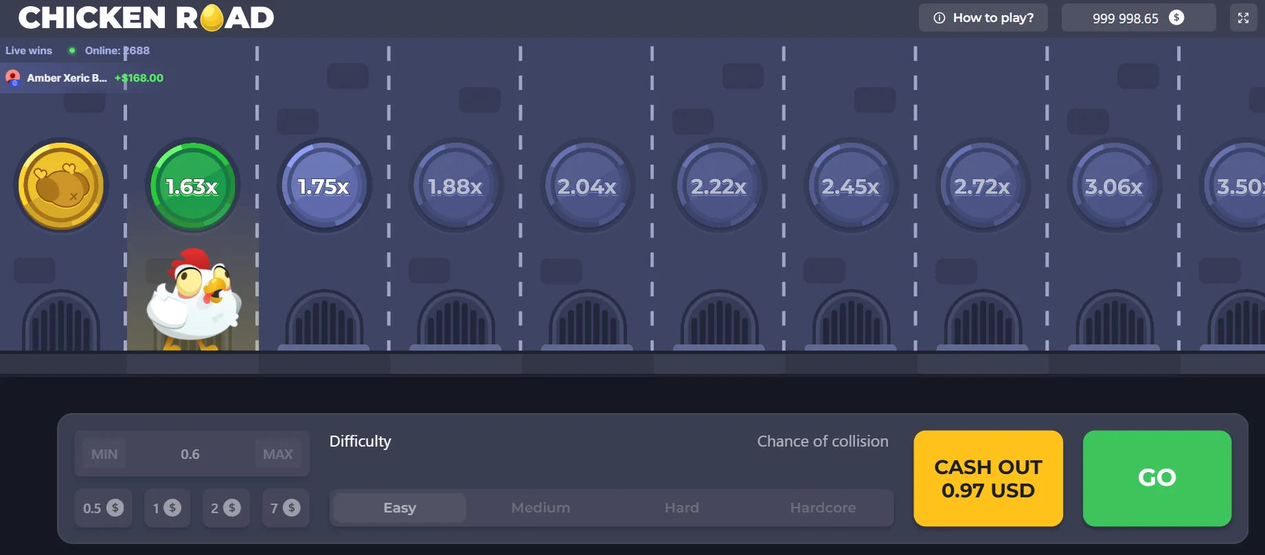The width and height of the screenshot is (1265, 555).
Task: Click the 2.22x multiplier coin
Action: click(719, 185)
